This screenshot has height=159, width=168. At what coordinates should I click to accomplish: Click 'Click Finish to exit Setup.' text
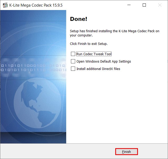click(89, 44)
